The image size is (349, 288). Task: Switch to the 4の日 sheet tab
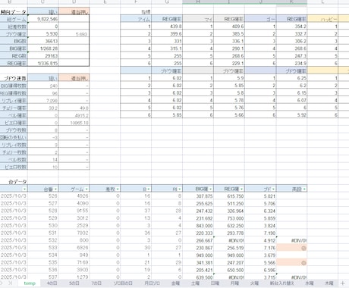tap(52, 283)
